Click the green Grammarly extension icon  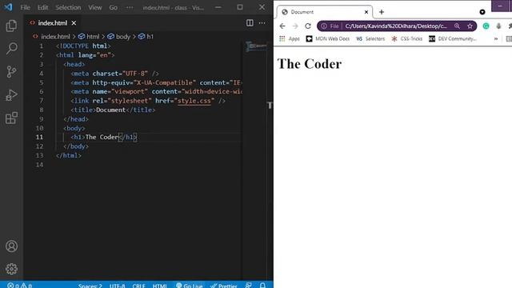[x=486, y=26]
